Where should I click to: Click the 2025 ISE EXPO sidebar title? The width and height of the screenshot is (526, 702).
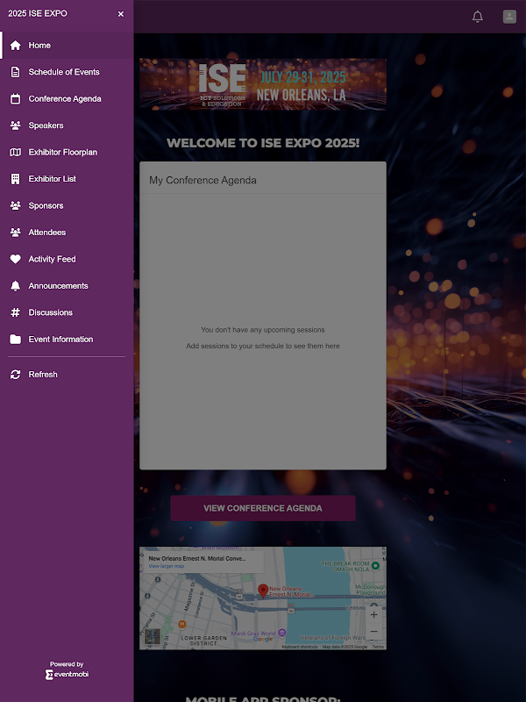click(38, 13)
